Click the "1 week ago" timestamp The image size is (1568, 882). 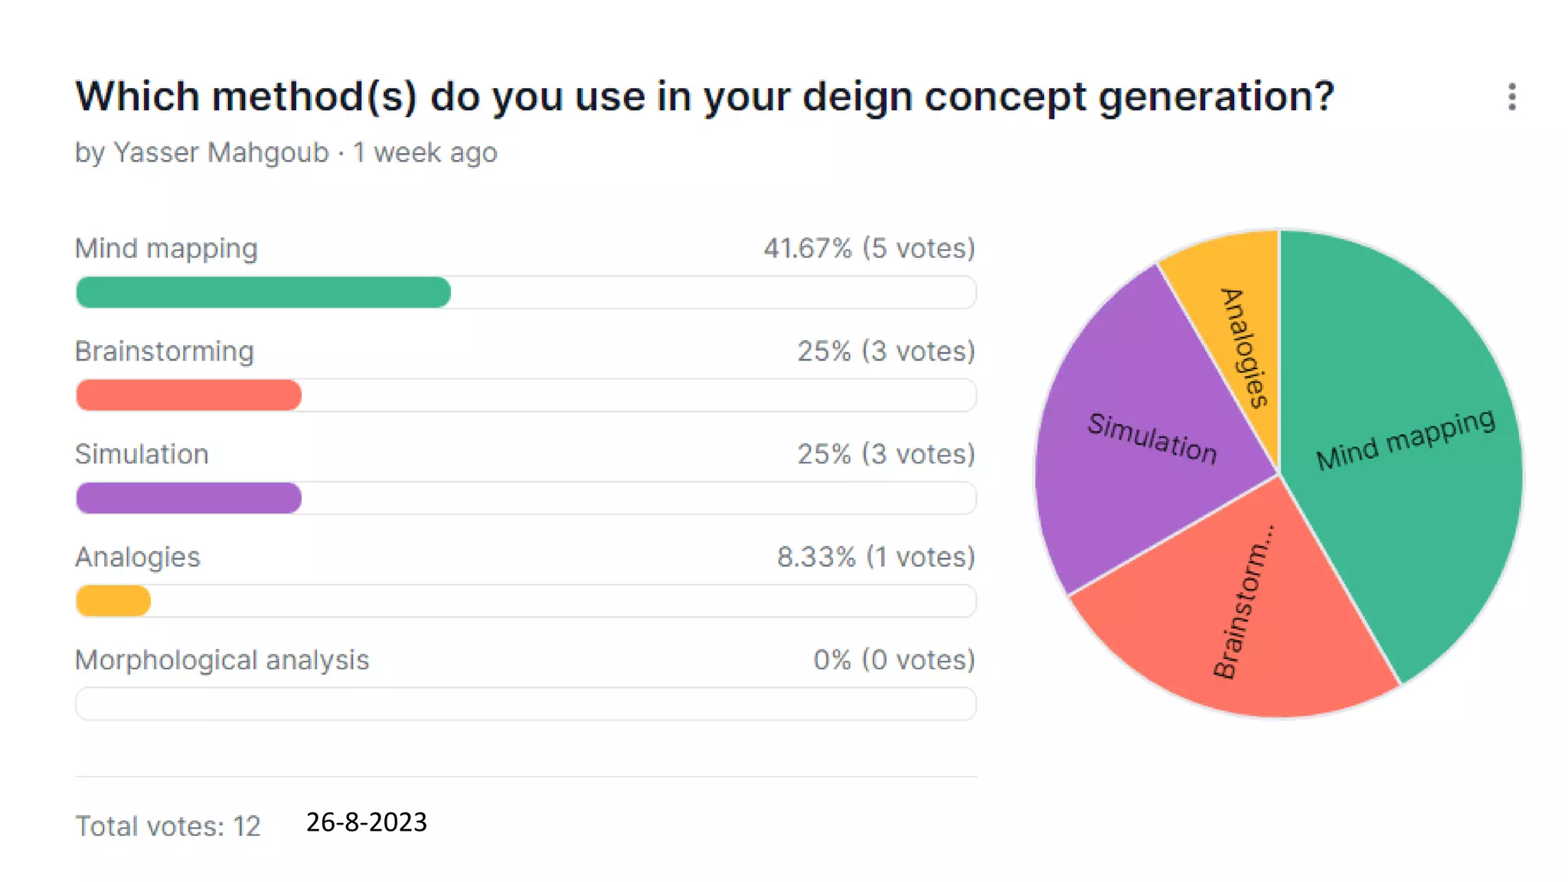[x=425, y=152]
